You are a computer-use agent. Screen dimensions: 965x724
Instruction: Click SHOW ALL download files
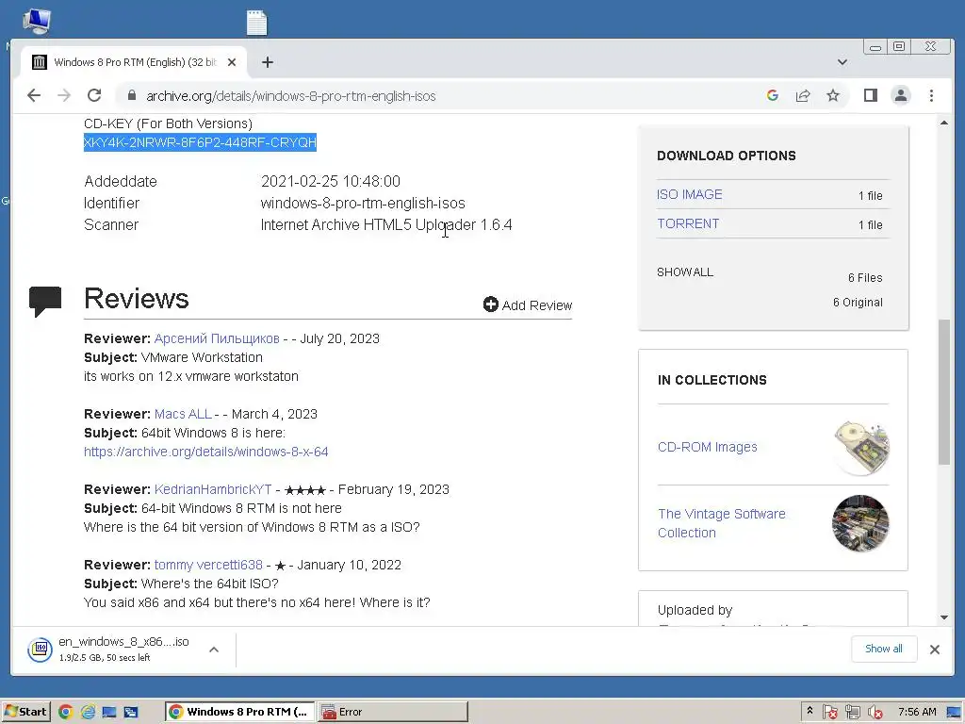[x=685, y=272]
